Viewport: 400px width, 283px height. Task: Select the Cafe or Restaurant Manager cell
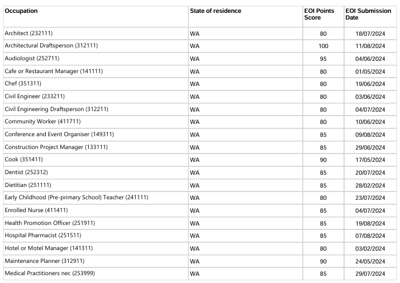54,71
